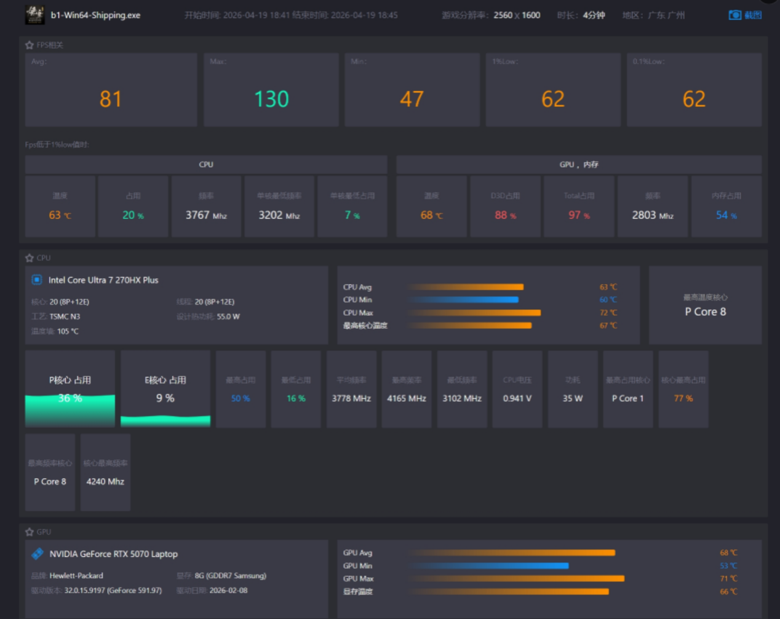Image resolution: width=780 pixels, height=619 pixels.
Task: Click the star icon beside FPS相关
Action: pos(30,45)
